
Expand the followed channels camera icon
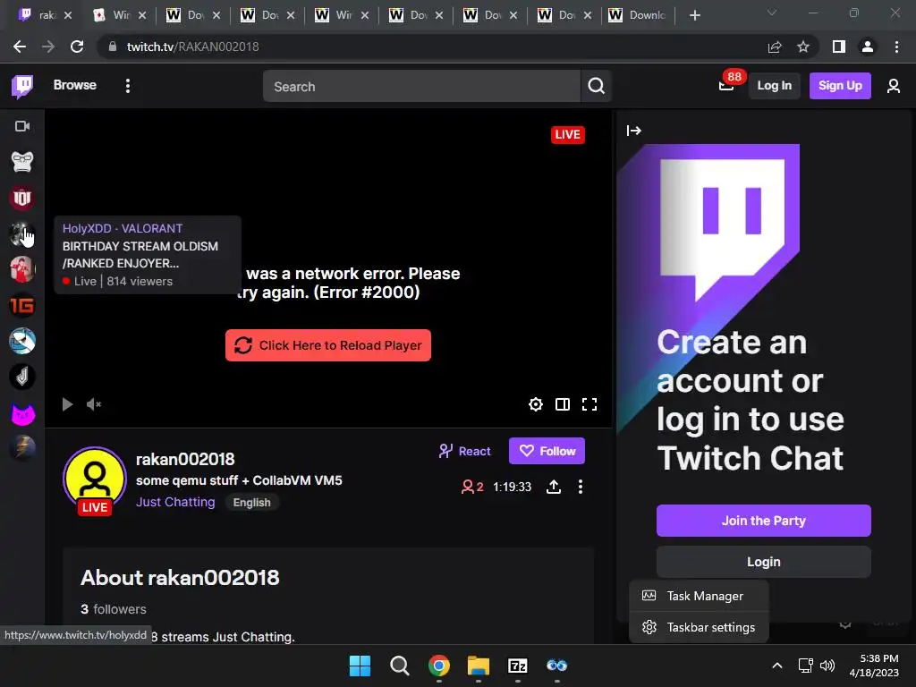[22, 126]
